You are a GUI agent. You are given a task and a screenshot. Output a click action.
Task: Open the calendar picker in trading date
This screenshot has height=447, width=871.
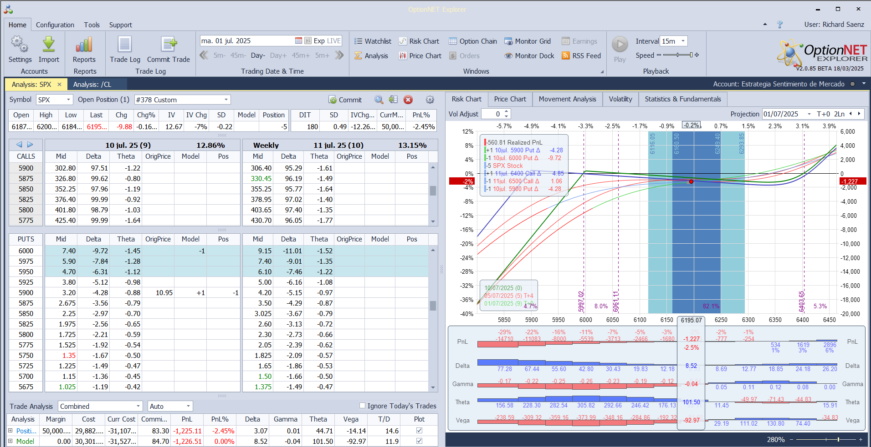(298, 41)
